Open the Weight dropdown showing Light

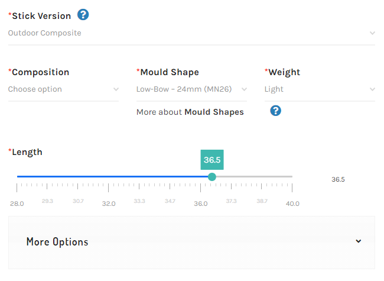(320, 89)
